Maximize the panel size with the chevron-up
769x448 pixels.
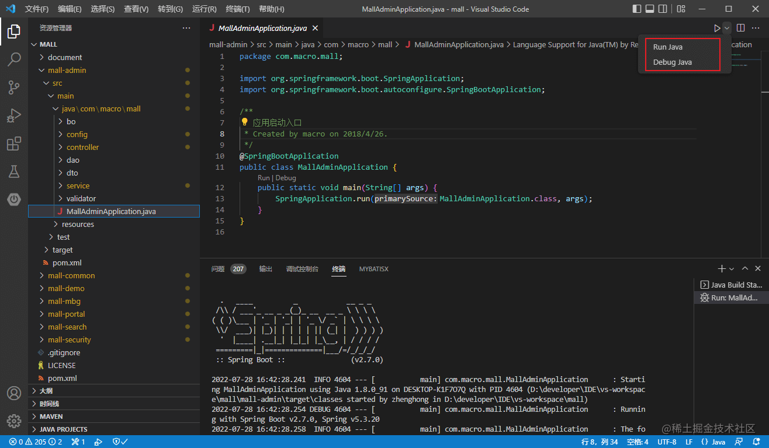pyautogui.click(x=744, y=269)
